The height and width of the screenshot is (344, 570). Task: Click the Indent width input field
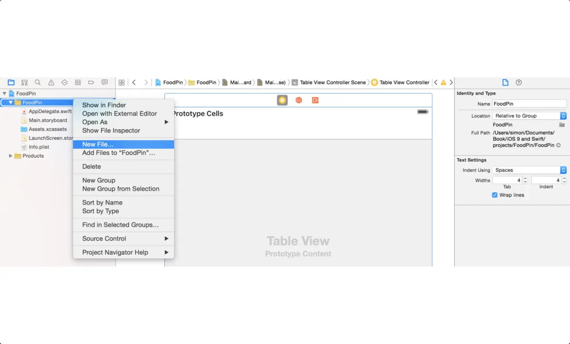(546, 180)
